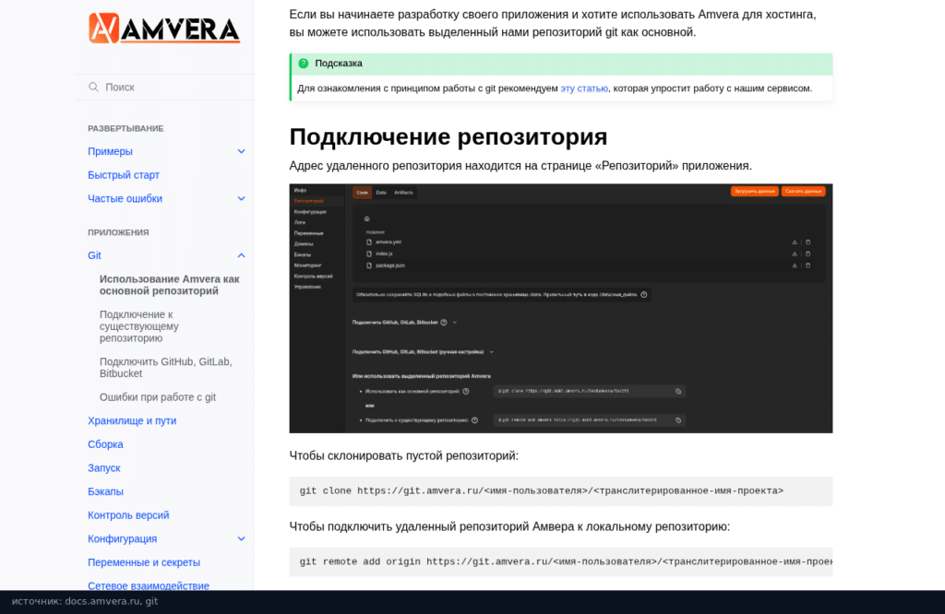
Task: Open the Конфигурация page
Action: (123, 538)
